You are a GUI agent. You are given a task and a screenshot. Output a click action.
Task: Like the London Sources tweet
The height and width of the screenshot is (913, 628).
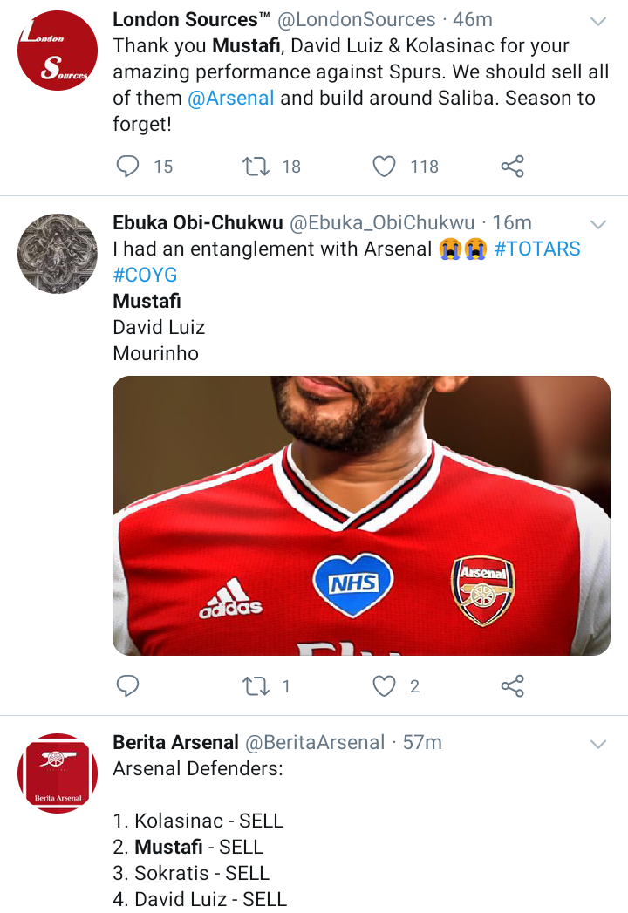[385, 166]
